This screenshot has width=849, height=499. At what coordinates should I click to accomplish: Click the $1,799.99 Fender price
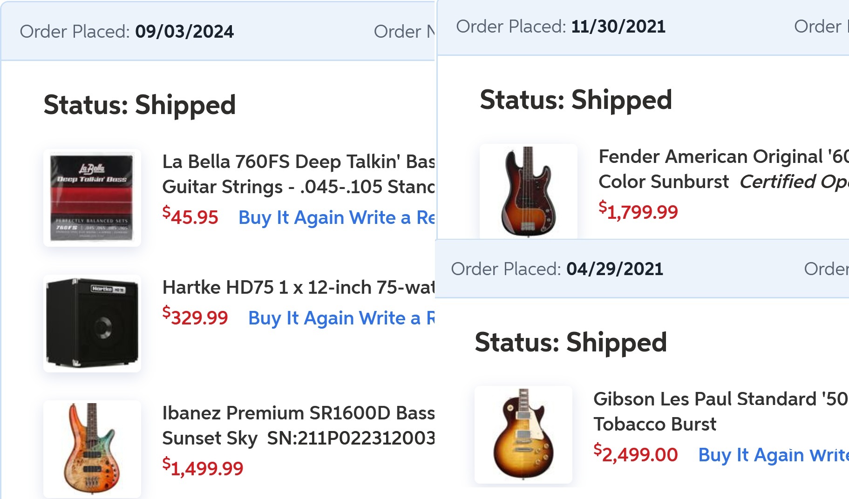coord(638,212)
